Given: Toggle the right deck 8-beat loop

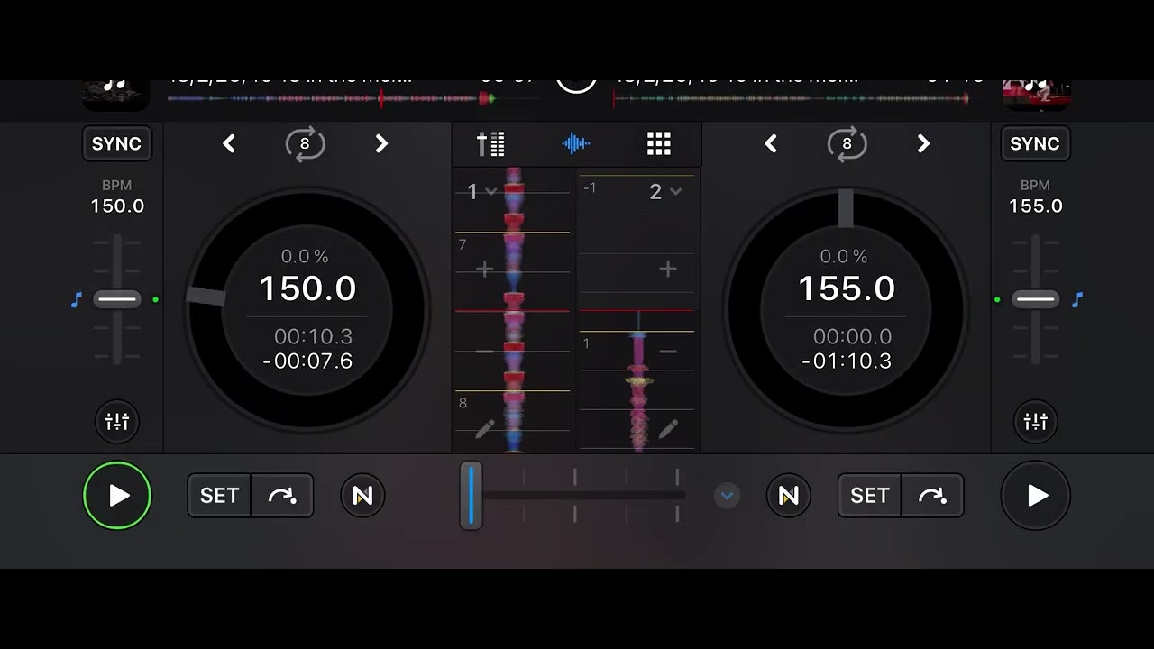Looking at the screenshot, I should coord(847,143).
